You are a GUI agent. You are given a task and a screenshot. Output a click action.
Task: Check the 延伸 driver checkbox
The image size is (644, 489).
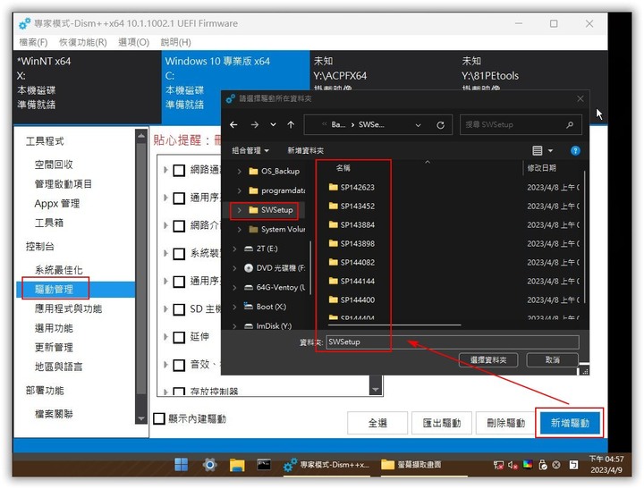179,338
